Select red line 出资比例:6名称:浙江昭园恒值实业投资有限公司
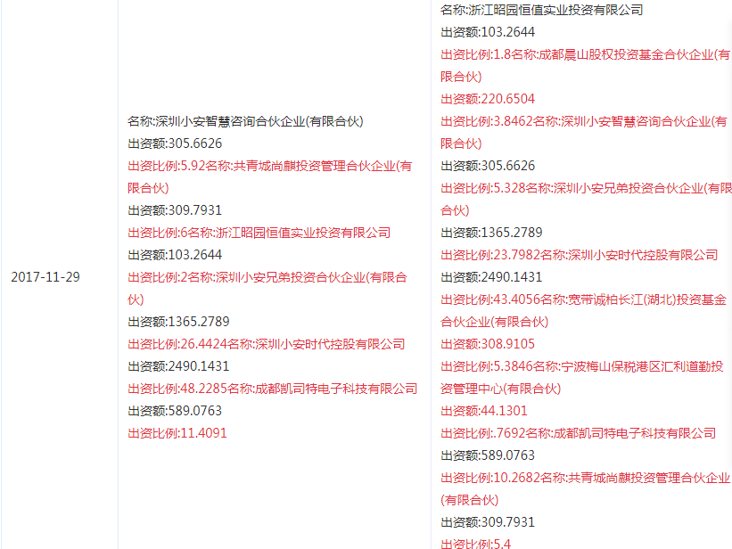 pyautogui.click(x=259, y=233)
